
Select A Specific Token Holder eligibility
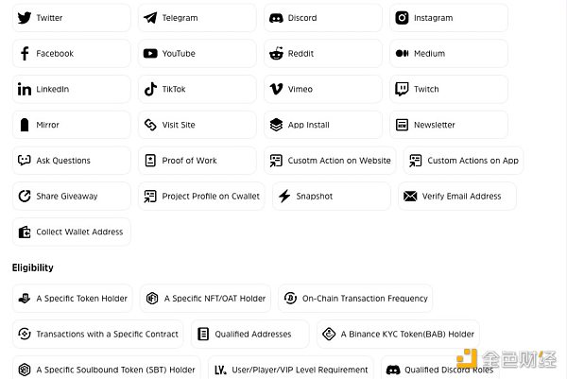tap(72, 299)
